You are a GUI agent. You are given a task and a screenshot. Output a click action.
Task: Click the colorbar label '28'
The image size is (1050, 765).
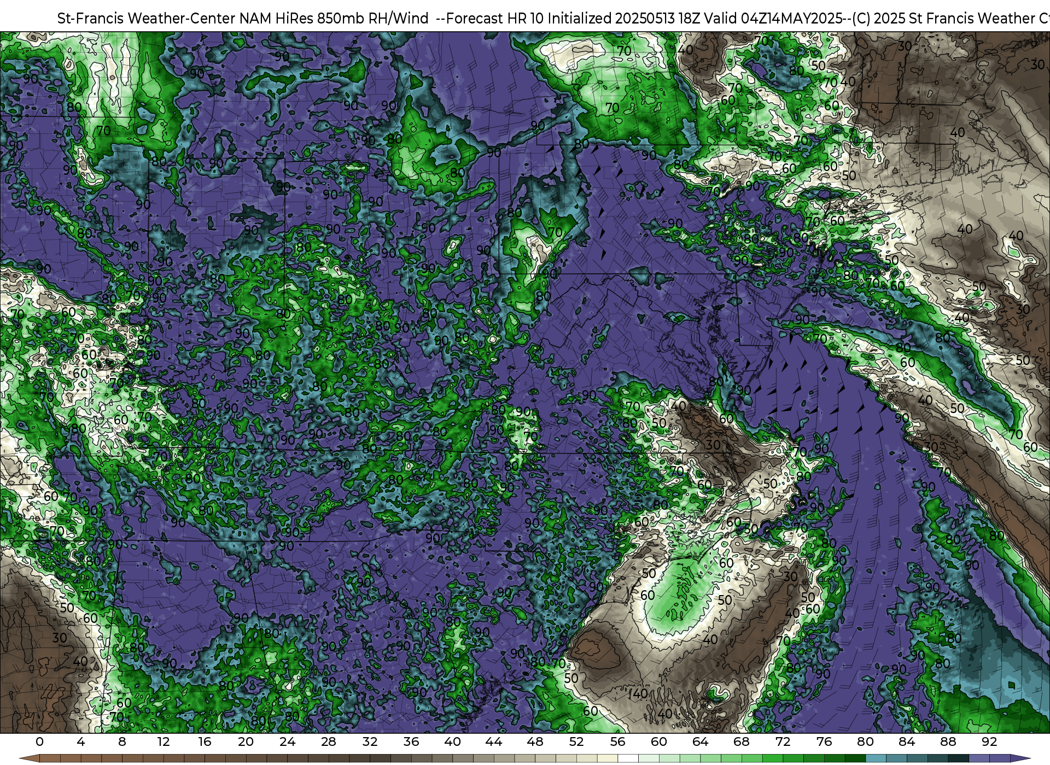coord(329,742)
